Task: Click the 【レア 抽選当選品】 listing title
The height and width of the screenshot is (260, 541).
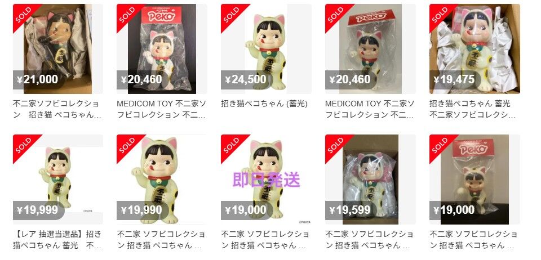Action: coord(57,240)
